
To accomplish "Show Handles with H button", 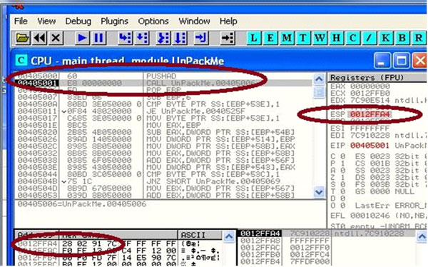I will click(x=336, y=38).
